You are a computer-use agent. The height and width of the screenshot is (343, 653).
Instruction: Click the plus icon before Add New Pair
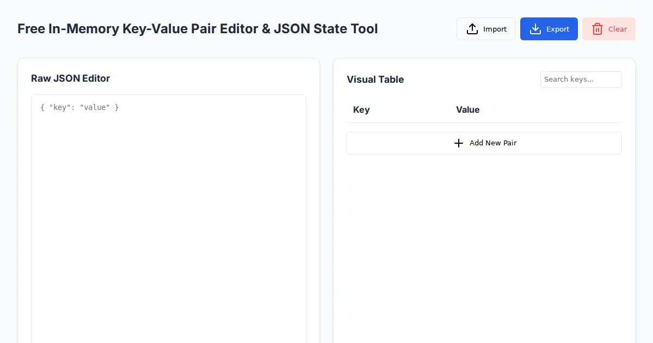point(459,143)
